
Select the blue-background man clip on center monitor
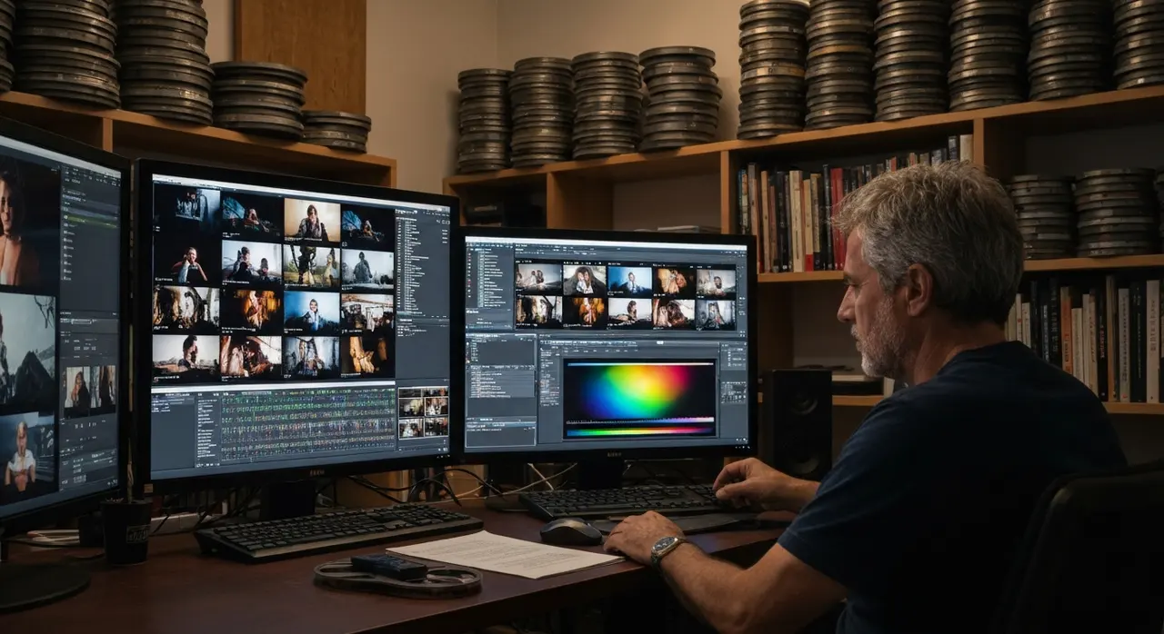tap(311, 312)
